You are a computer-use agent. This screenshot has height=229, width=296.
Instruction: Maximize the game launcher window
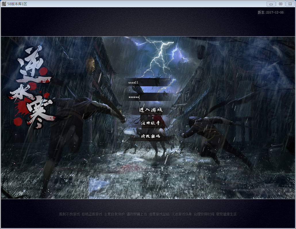click(x=281, y=4)
